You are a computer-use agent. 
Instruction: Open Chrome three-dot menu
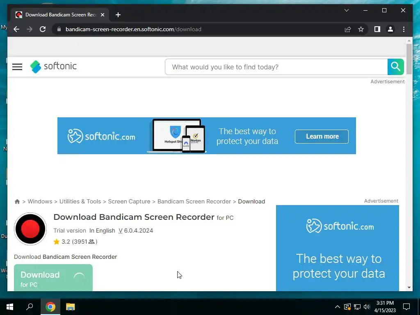click(x=404, y=29)
